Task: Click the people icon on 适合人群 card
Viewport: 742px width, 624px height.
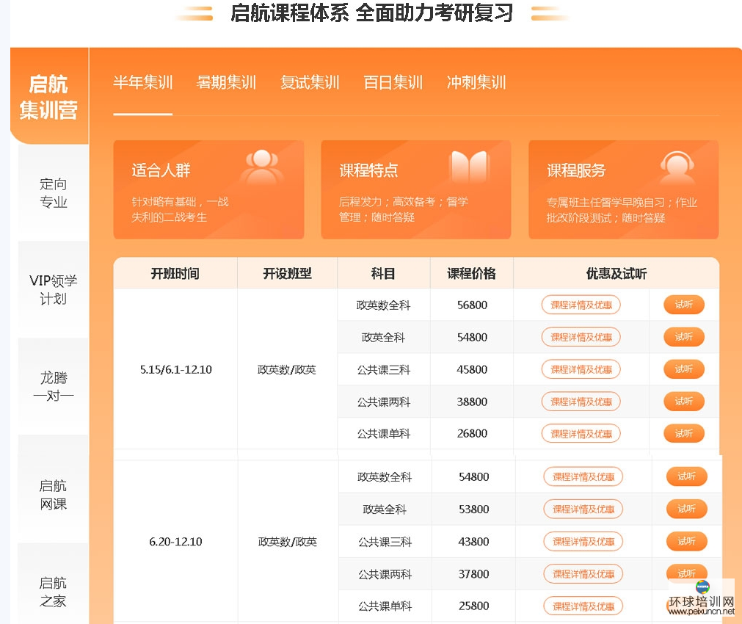Action: [262, 167]
